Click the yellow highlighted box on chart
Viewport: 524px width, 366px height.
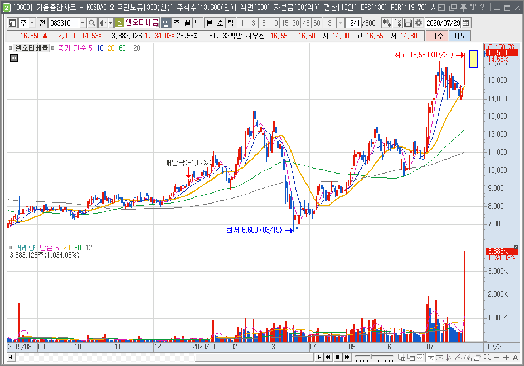(473, 59)
